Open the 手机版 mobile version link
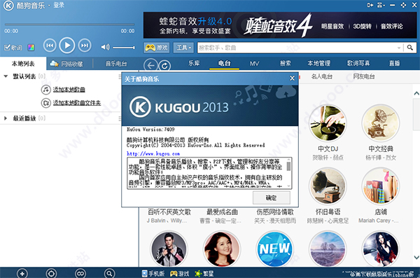 click(153, 273)
